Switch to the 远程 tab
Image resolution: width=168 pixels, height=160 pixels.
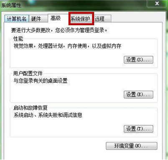click(x=102, y=19)
